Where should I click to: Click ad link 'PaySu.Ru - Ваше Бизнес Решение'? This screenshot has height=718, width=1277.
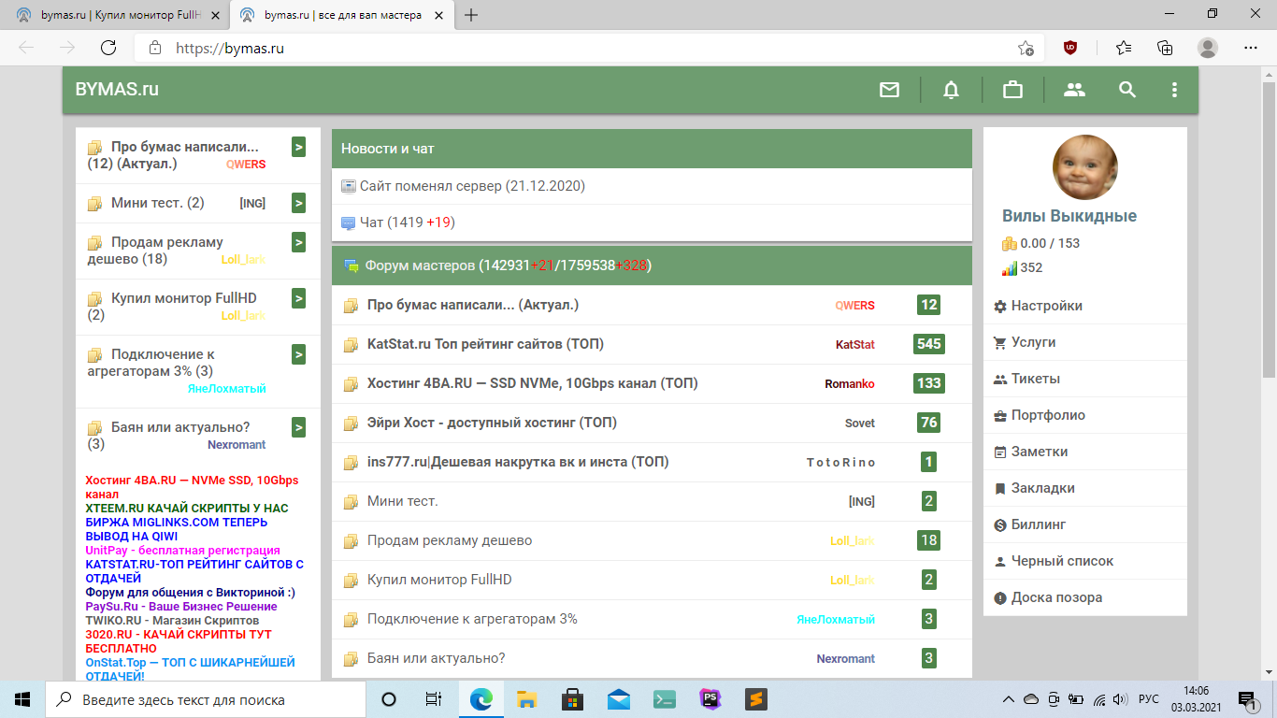pyautogui.click(x=181, y=607)
